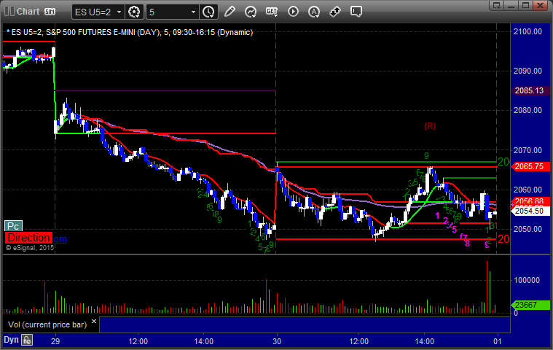Open the time interval clock icon
The image size is (553, 350).
(x=208, y=12)
